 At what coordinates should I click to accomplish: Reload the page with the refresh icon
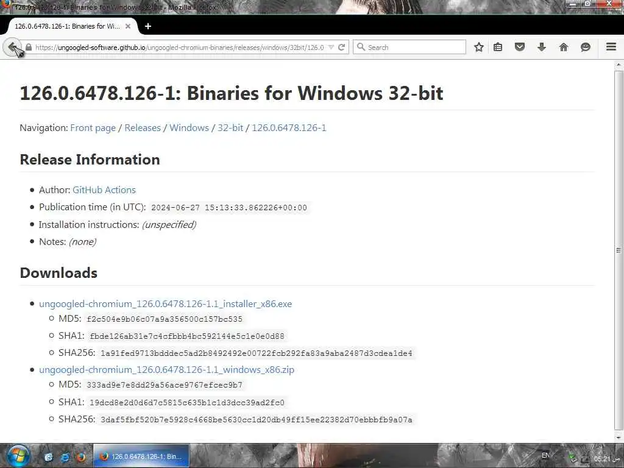point(341,47)
